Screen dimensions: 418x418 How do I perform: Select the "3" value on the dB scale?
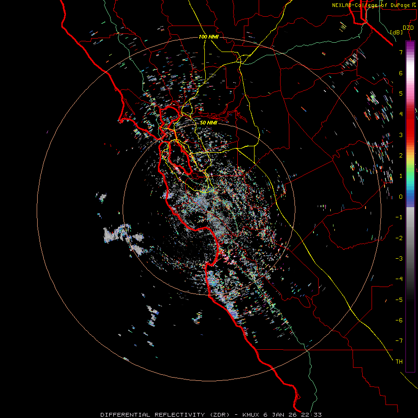401,135
